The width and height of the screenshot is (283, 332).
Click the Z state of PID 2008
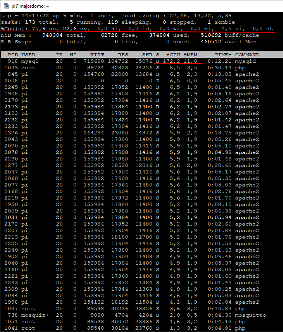point(157,81)
